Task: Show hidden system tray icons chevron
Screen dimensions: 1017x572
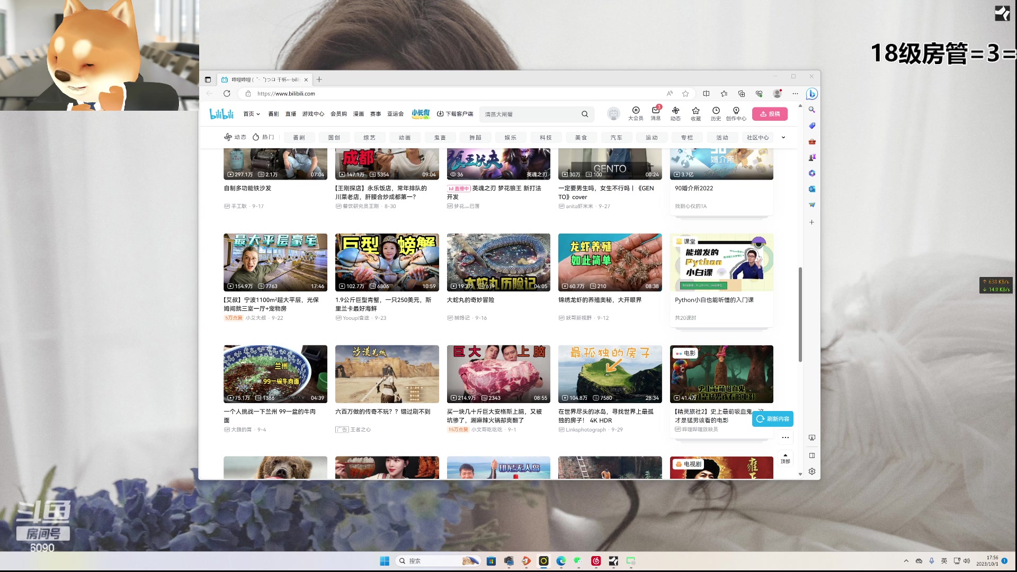Action: [906, 561]
